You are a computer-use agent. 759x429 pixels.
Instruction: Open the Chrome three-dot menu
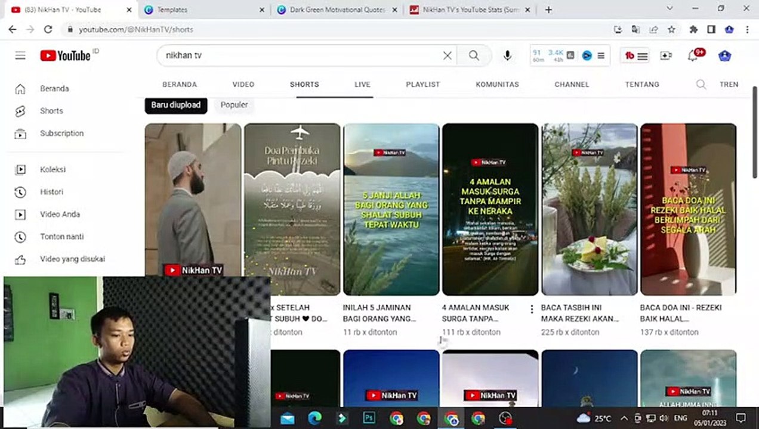747,29
